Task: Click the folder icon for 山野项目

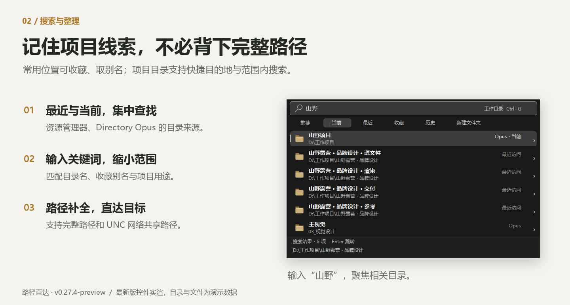Action: click(300, 139)
